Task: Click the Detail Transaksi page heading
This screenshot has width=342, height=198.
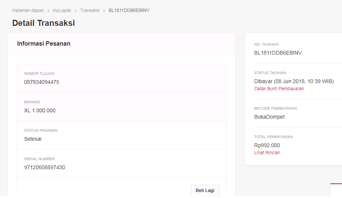Action: (x=44, y=23)
